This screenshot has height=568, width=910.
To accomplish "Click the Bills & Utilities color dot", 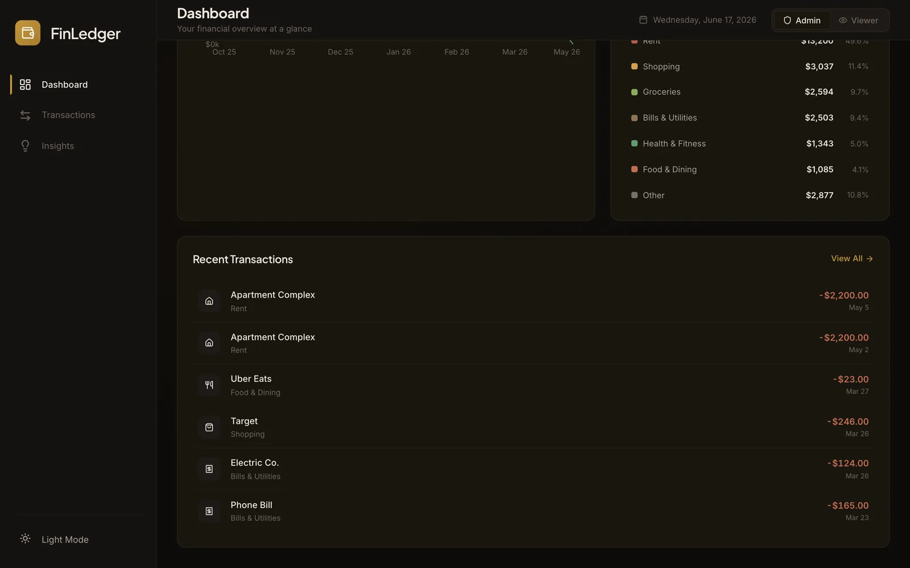I will click(x=634, y=118).
